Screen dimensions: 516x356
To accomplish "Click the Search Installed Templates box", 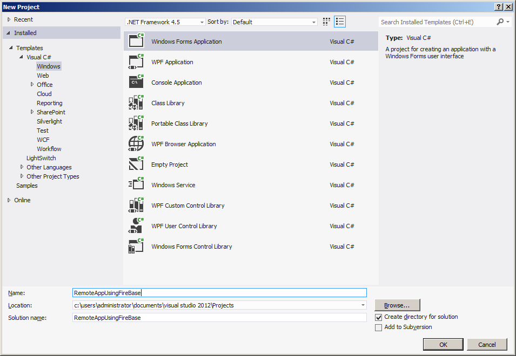I will tap(438, 22).
